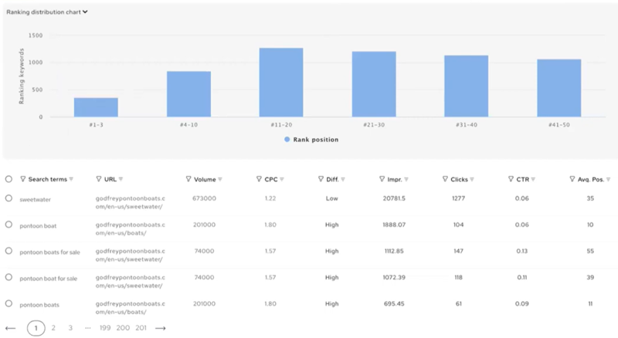This screenshot has height=338, width=618.
Task: Jump to last page 201
Action: click(141, 328)
